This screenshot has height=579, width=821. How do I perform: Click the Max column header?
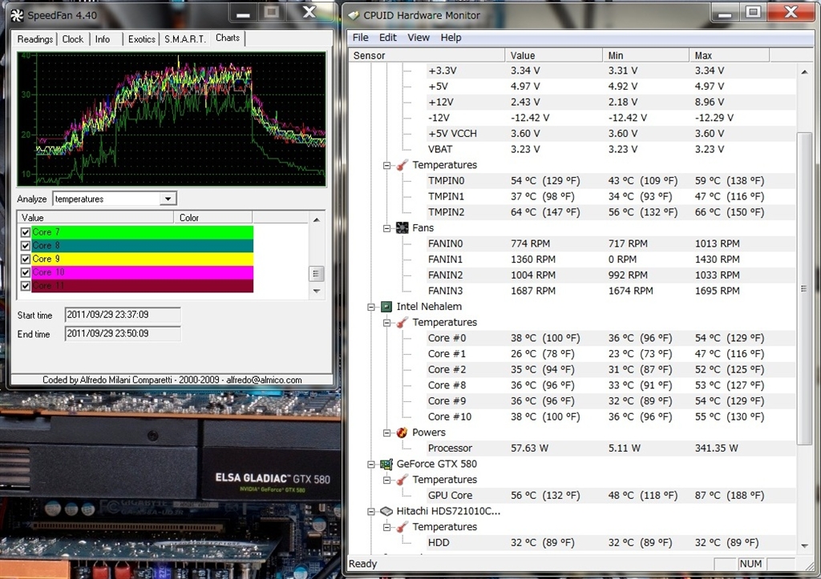[728, 55]
